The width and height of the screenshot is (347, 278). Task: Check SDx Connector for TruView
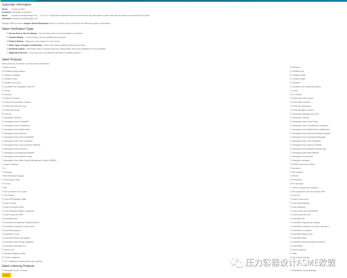coord(3,192)
